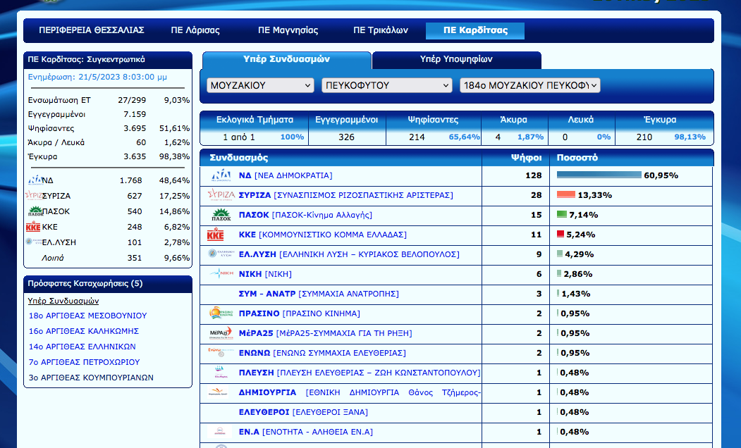Open the ΠΕΥΚΟΦΥΤΟΥ community dropdown
This screenshot has width=741, height=448.
point(386,85)
